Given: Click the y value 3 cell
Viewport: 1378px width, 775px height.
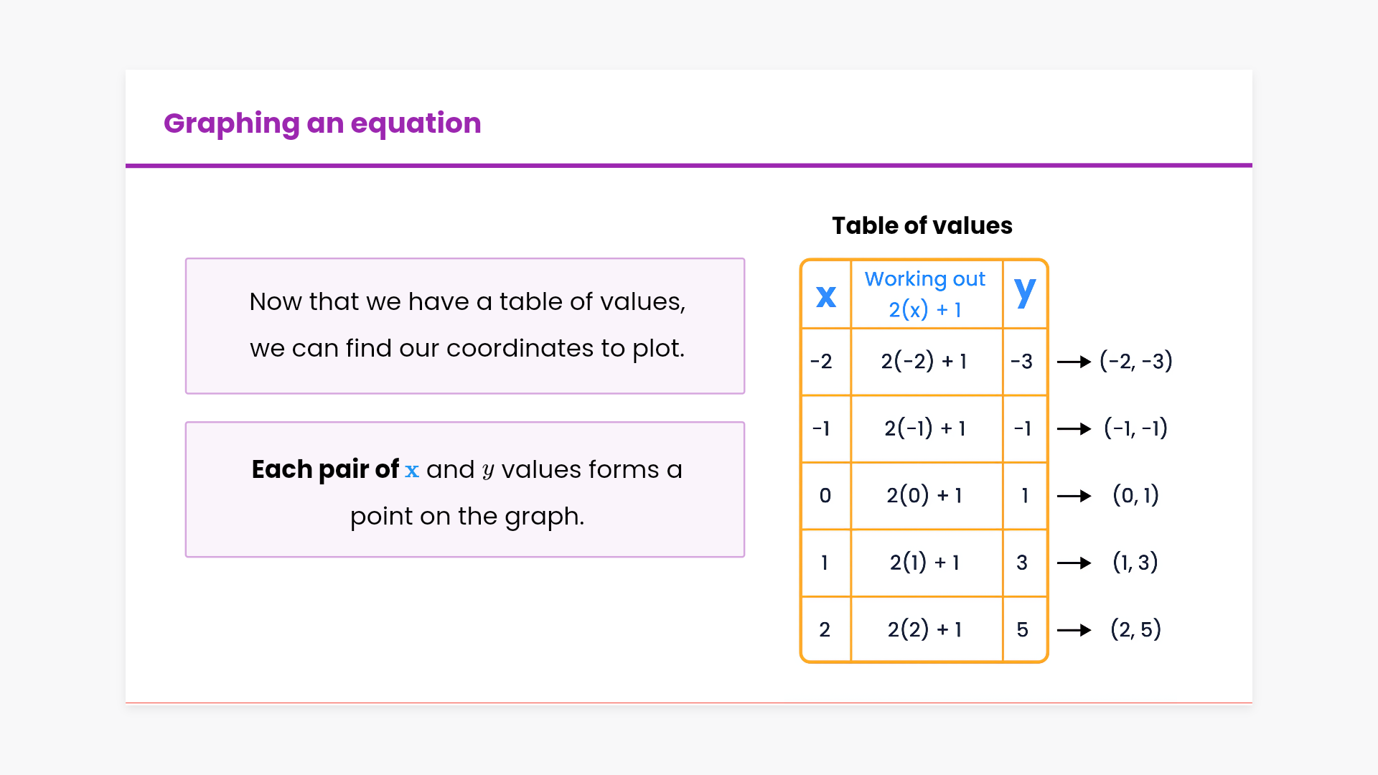Looking at the screenshot, I should pos(1022,563).
